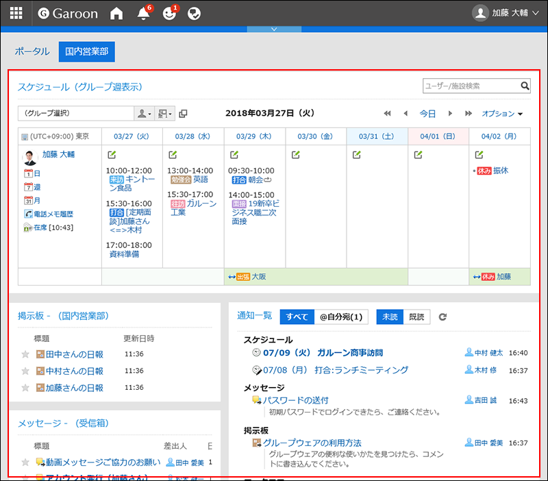
Task: Open 動画メッセージご協力のお願い message
Action: tap(103, 462)
